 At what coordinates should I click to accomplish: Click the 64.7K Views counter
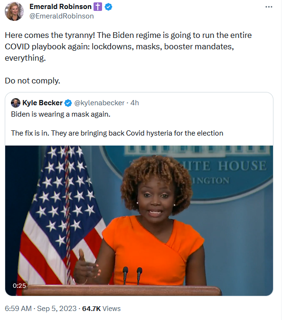101,308
